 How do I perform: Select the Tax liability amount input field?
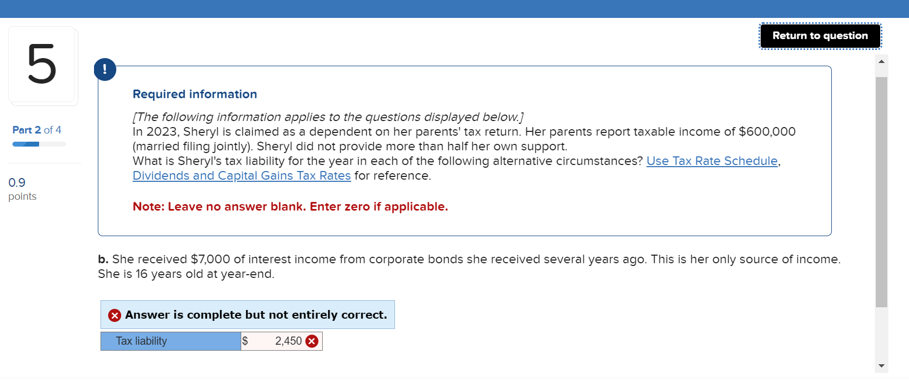(x=283, y=341)
